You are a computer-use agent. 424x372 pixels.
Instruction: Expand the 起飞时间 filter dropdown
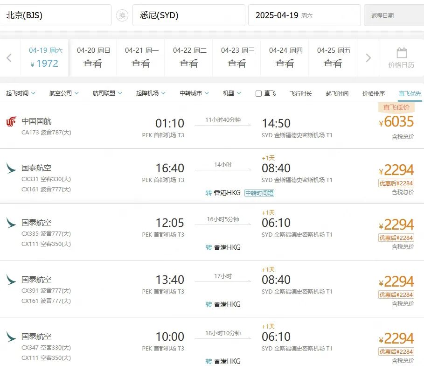click(x=21, y=93)
